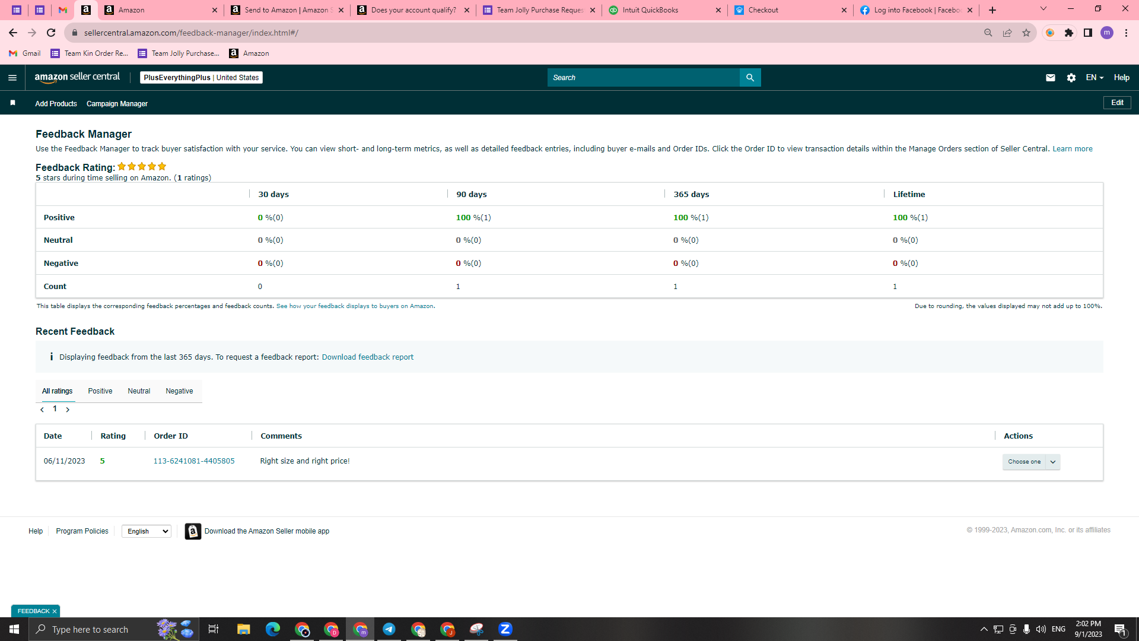
Task: Close the FEEDBACK tag with its X
Action: point(55,611)
